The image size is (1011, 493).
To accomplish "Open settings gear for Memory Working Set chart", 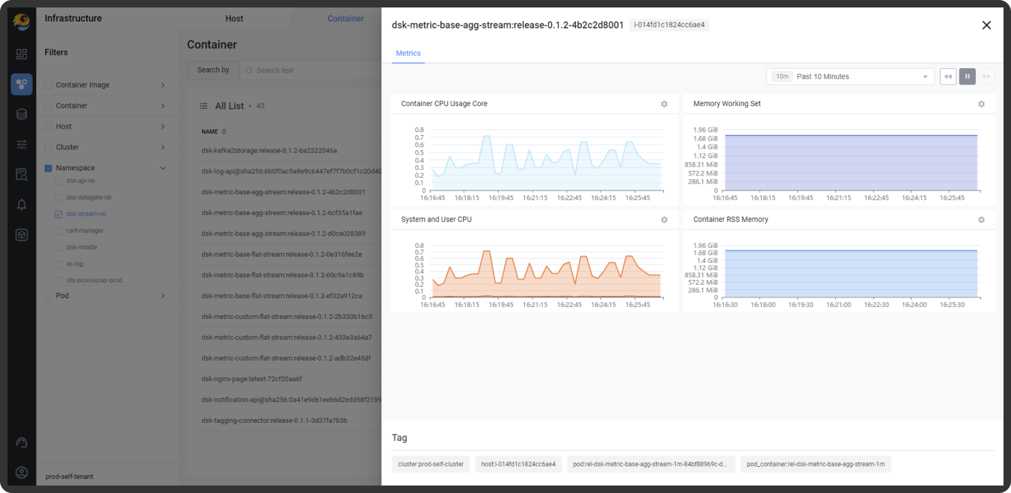I will (981, 104).
